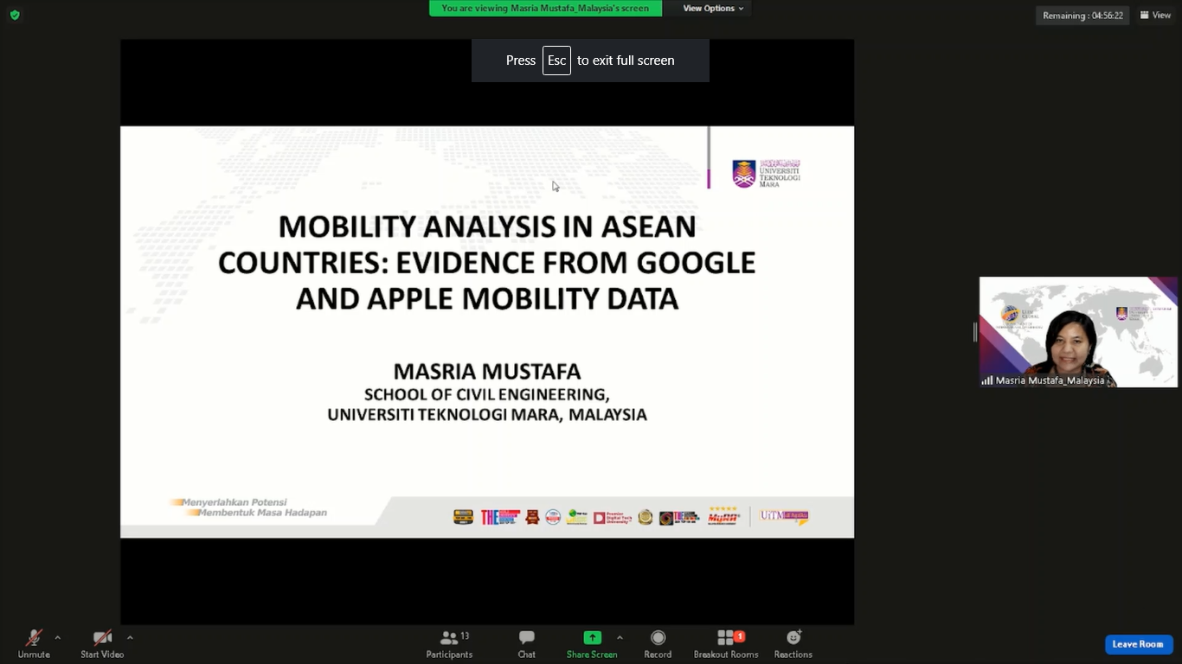Click the Esc key hint box
The image size is (1182, 664).
point(556,61)
